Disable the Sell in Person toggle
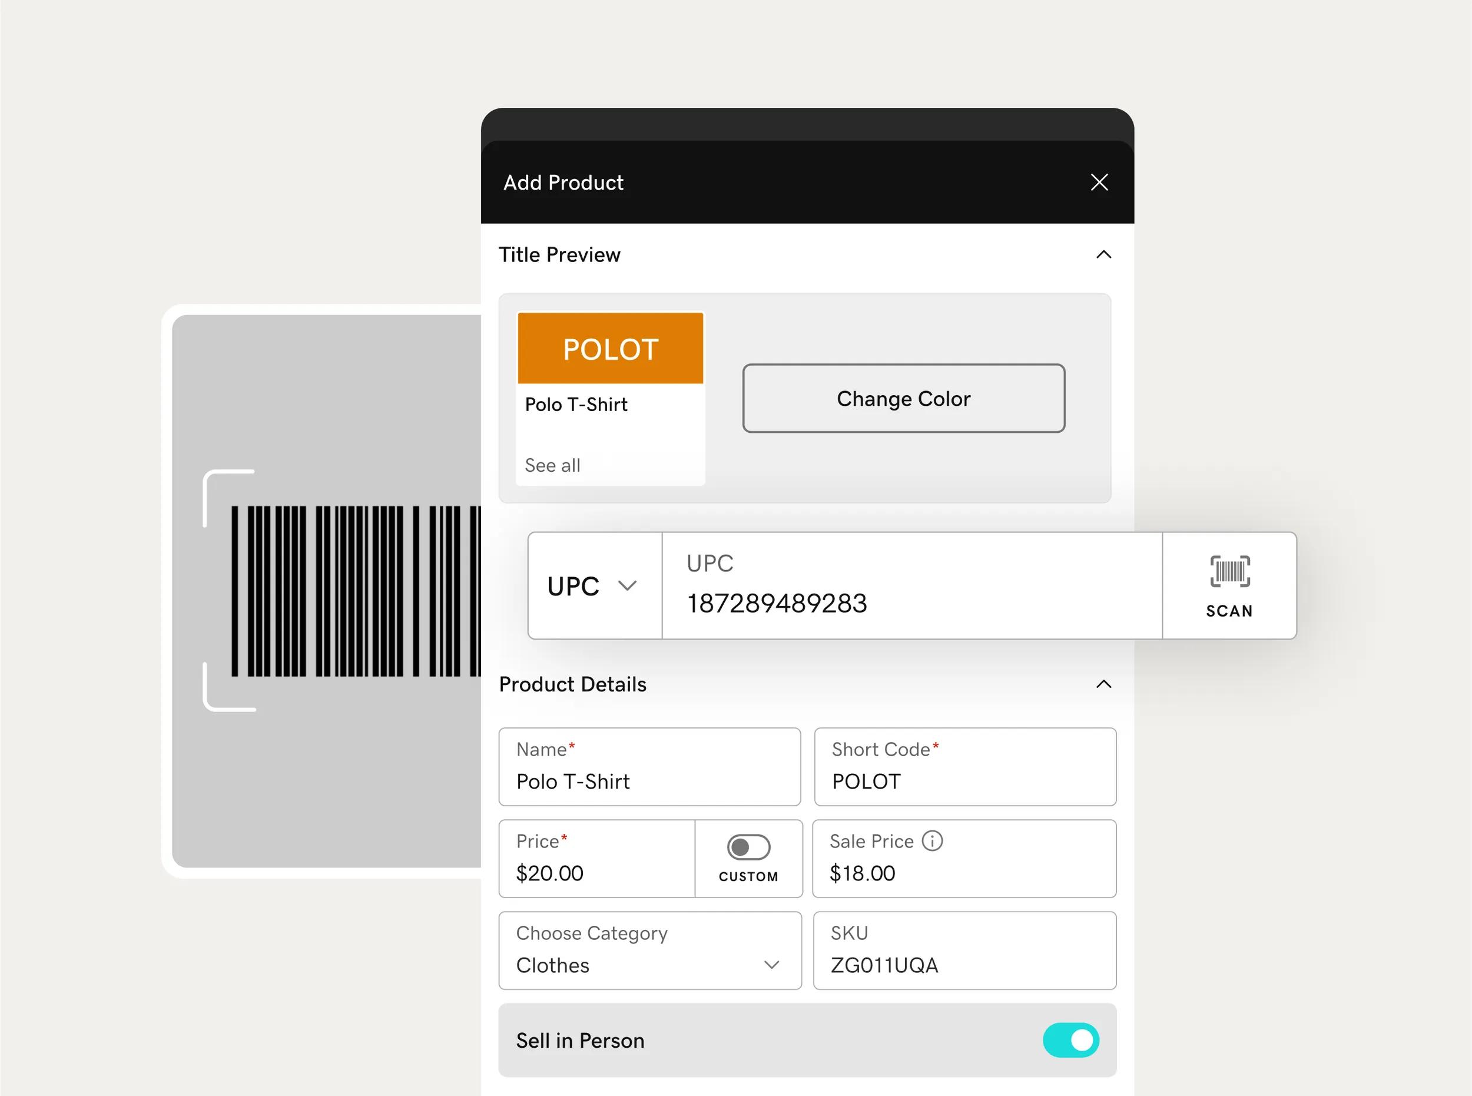1472x1096 pixels. (x=1072, y=1040)
